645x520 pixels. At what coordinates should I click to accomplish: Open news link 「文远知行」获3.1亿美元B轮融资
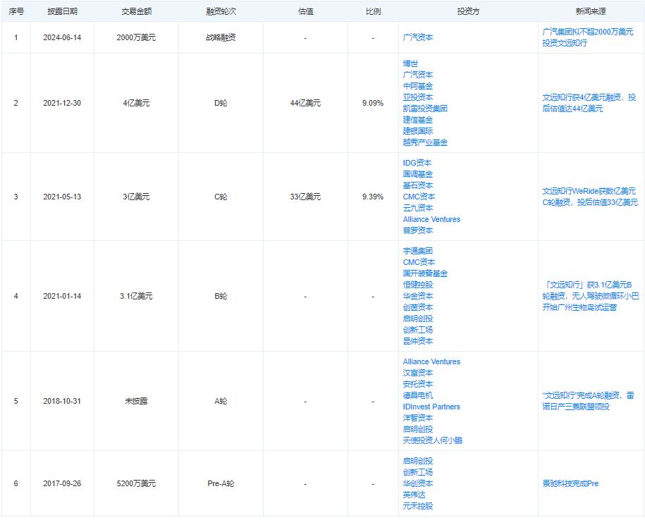point(591,296)
